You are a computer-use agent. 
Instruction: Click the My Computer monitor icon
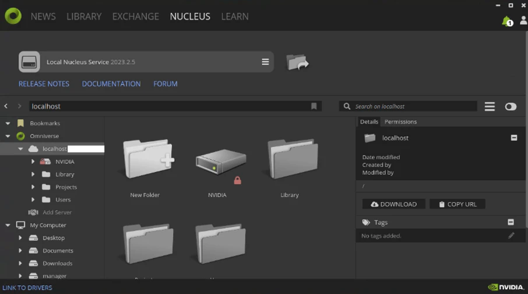20,225
